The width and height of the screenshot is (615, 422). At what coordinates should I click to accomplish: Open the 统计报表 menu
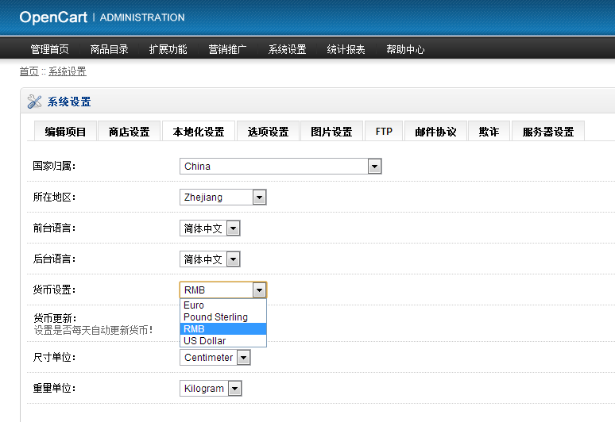click(346, 49)
